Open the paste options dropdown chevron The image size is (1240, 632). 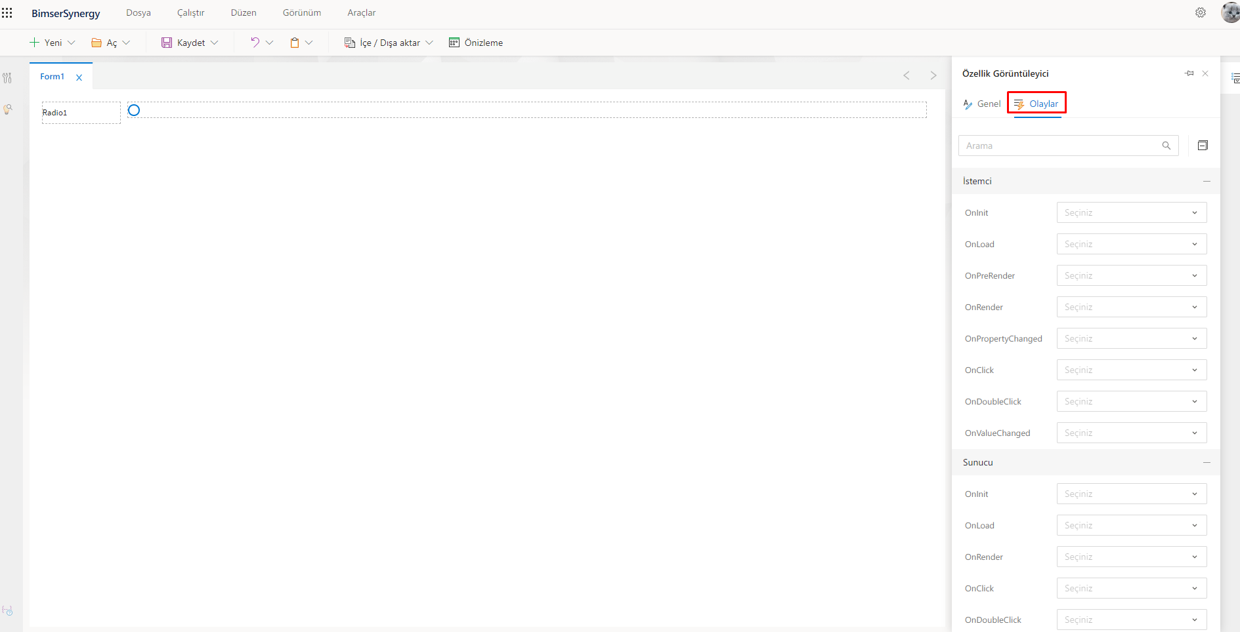click(x=309, y=43)
